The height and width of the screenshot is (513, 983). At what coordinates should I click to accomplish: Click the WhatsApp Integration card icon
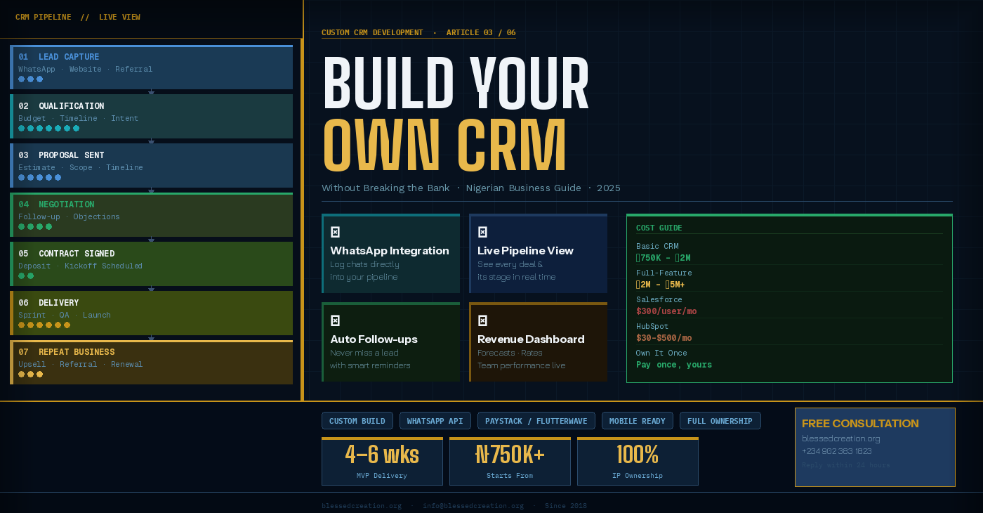click(x=335, y=232)
